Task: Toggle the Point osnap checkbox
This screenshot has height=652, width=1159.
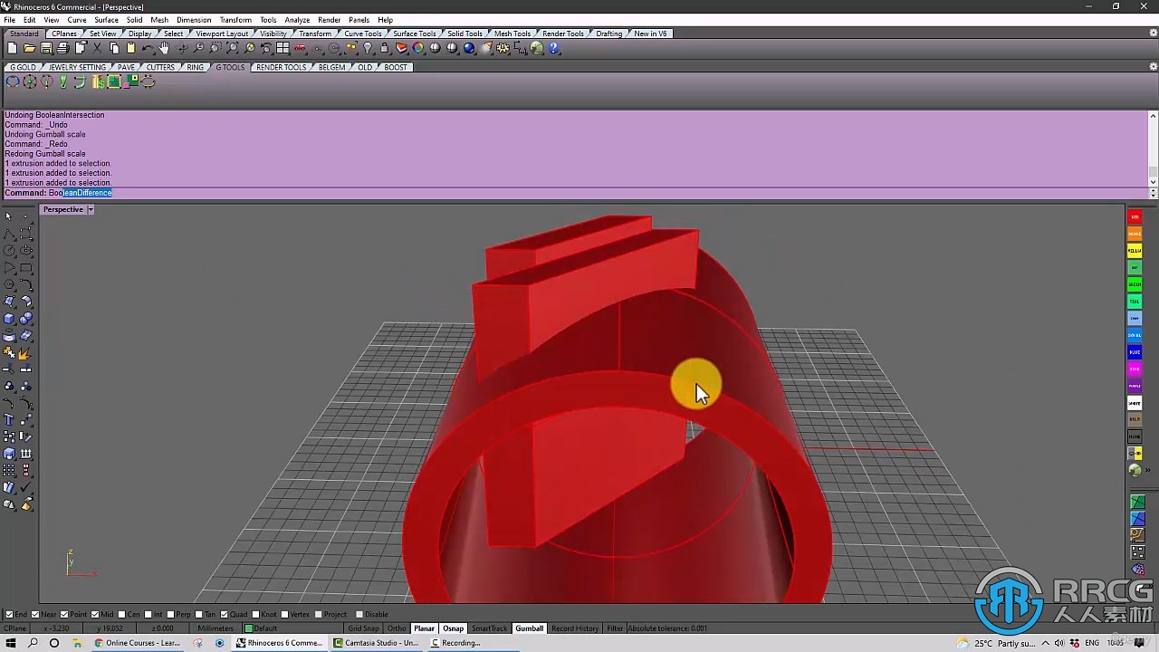Action: pos(64,614)
